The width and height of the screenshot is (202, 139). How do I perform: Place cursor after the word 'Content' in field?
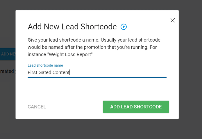pos(70,72)
